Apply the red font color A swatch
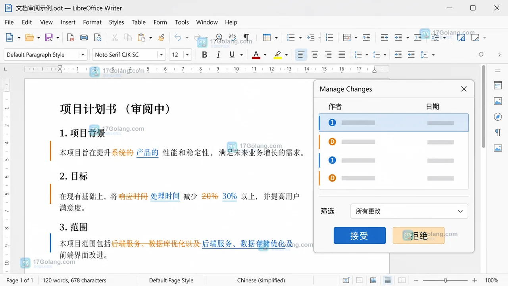Screen dimensions: 508x286 pyautogui.click(x=256, y=55)
